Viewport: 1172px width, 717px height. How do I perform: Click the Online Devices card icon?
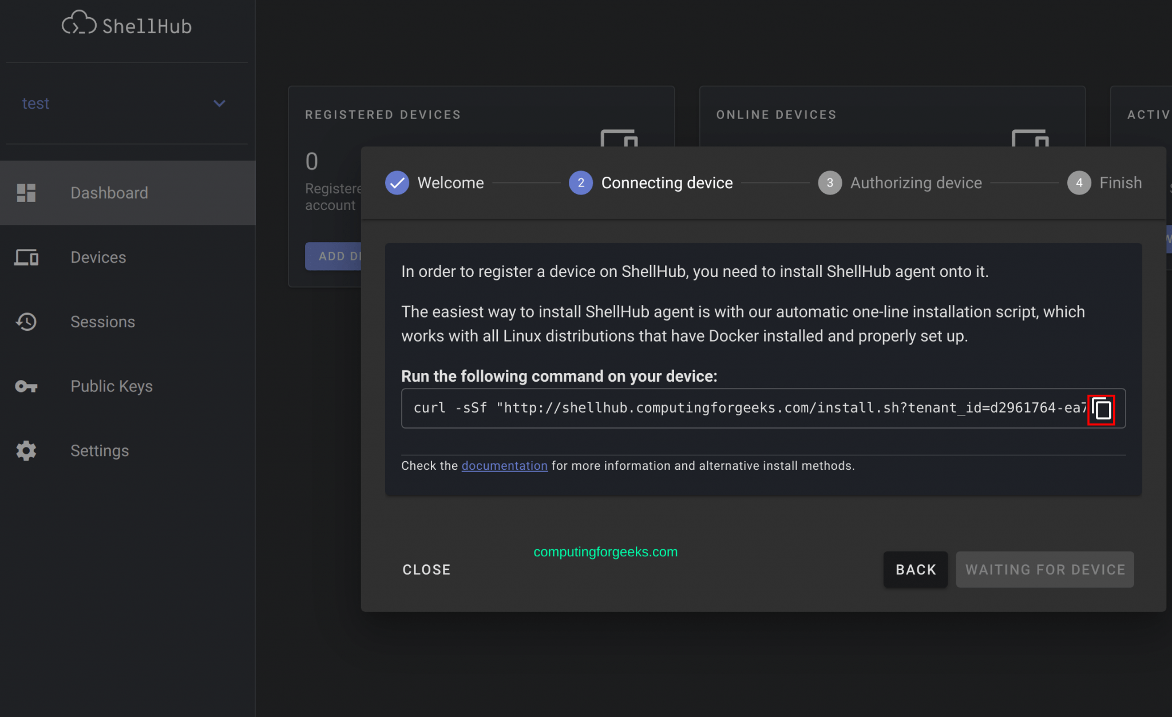tap(1030, 138)
